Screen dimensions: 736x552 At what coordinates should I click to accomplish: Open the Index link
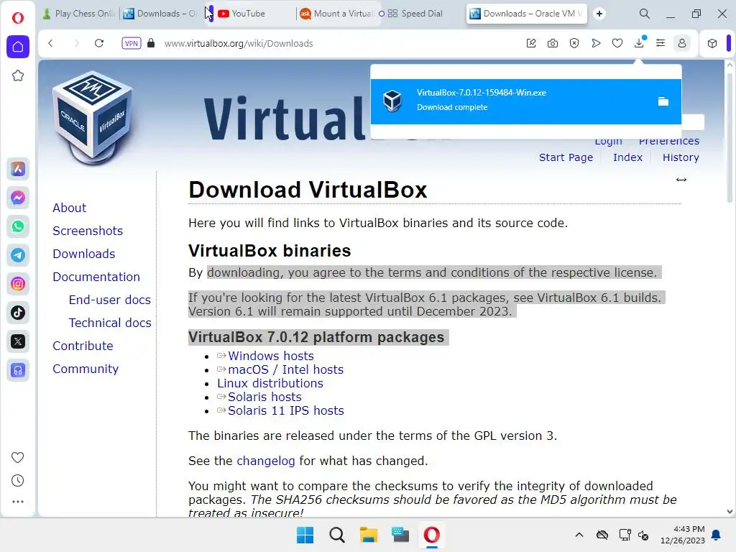pyautogui.click(x=627, y=157)
